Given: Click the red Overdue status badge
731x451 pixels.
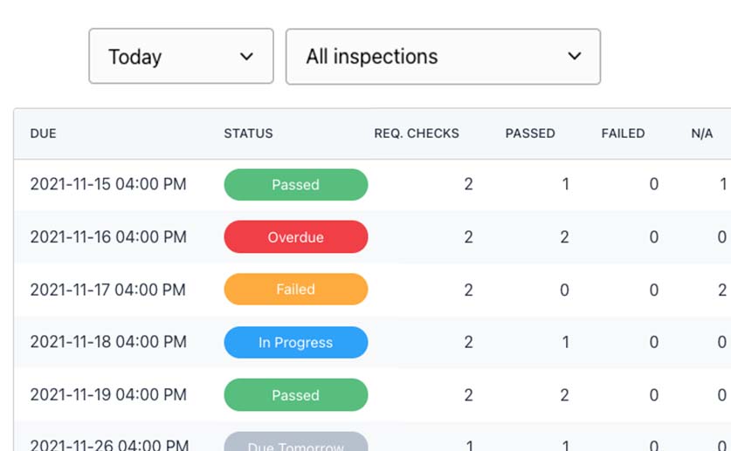Looking at the screenshot, I should click(295, 237).
